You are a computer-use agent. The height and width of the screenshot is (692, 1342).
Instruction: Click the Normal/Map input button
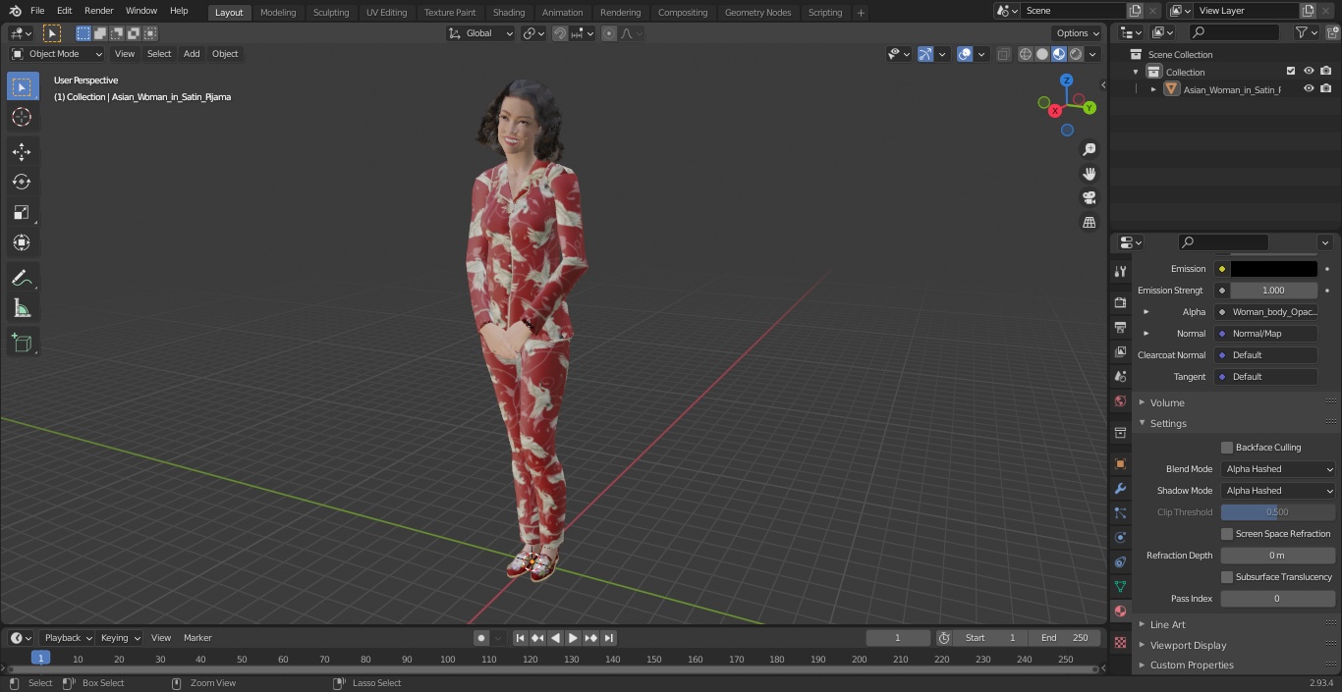click(x=1266, y=334)
